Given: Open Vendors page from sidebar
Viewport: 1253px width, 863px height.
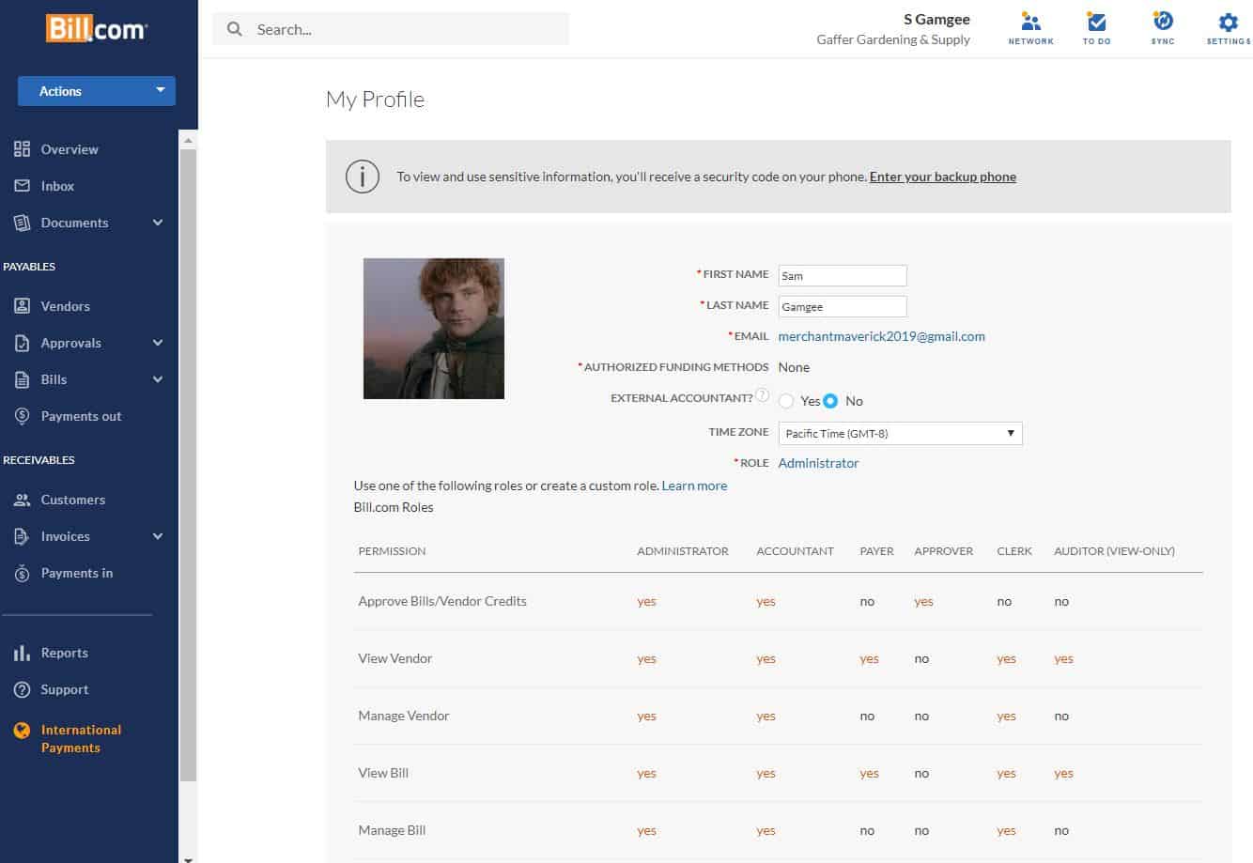Looking at the screenshot, I should pyautogui.click(x=65, y=306).
